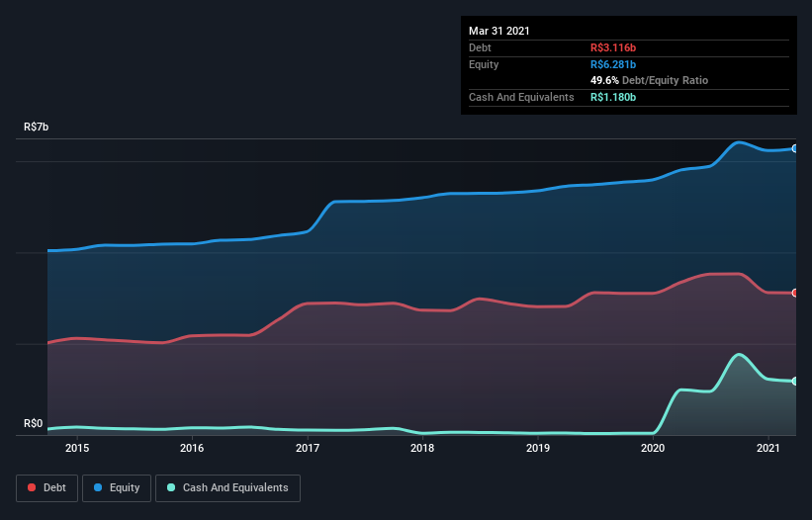
Task: Click the red Debt legend dot
Action: pos(32,487)
